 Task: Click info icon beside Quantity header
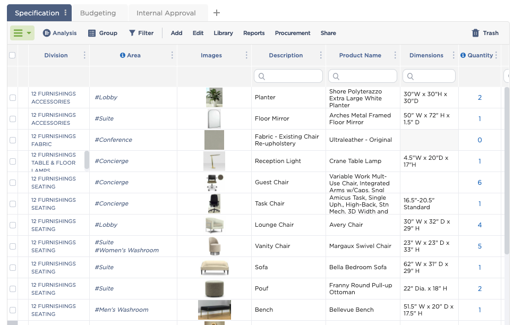463,55
